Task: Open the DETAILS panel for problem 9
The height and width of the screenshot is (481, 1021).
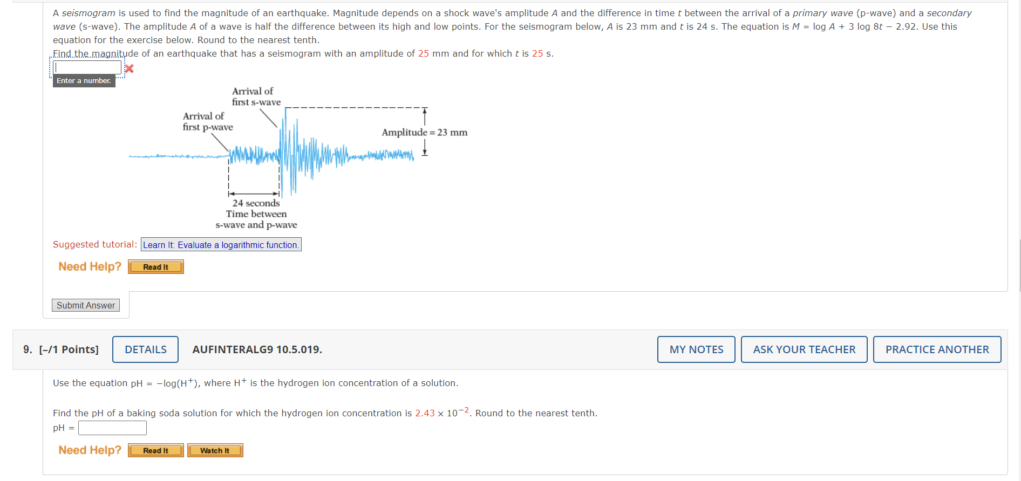Action: click(145, 349)
